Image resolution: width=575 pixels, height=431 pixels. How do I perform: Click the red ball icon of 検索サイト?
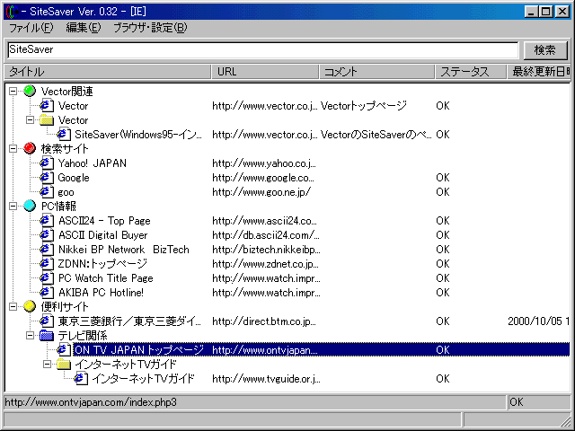tap(30, 148)
